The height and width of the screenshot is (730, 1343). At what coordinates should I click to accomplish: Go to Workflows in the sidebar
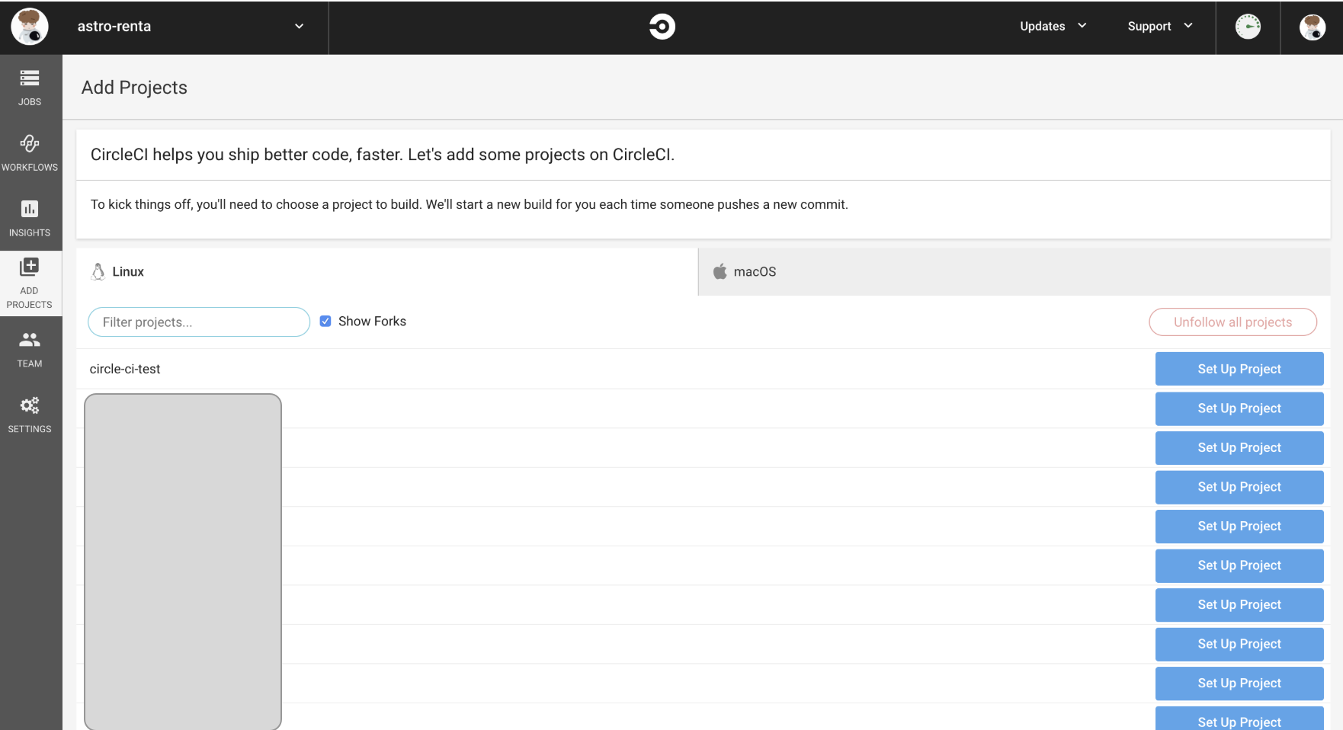click(30, 144)
